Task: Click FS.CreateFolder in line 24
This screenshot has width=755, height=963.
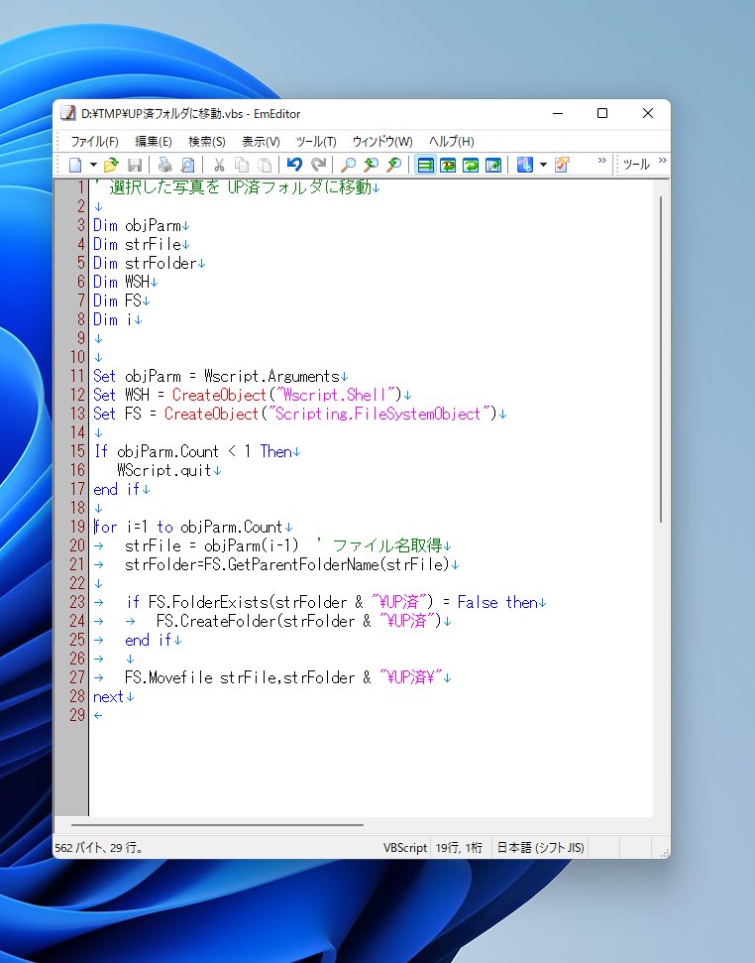Action: tap(216, 621)
